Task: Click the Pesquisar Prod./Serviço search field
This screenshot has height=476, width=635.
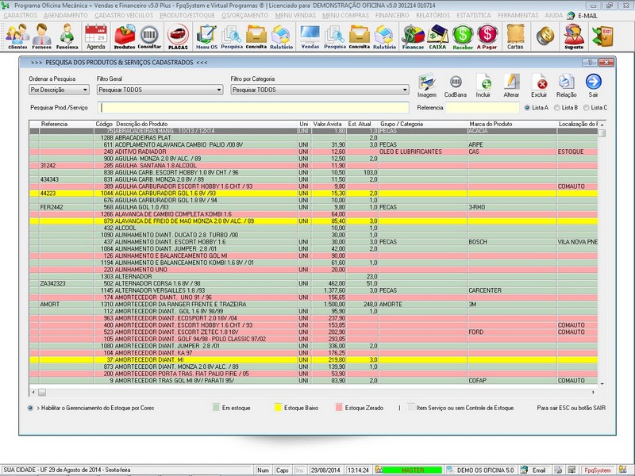Action: tap(253, 107)
